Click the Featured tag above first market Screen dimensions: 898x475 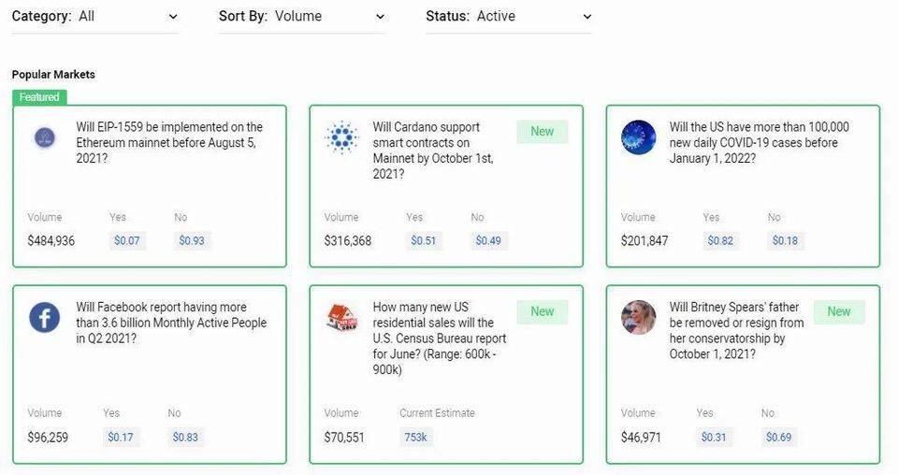click(x=39, y=97)
